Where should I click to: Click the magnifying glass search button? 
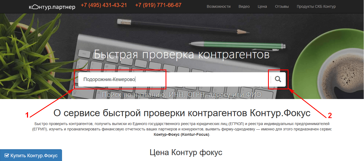coord(278,79)
